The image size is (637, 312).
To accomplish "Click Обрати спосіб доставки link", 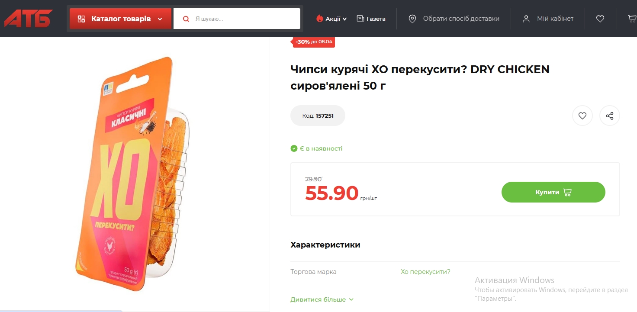I will (x=461, y=19).
